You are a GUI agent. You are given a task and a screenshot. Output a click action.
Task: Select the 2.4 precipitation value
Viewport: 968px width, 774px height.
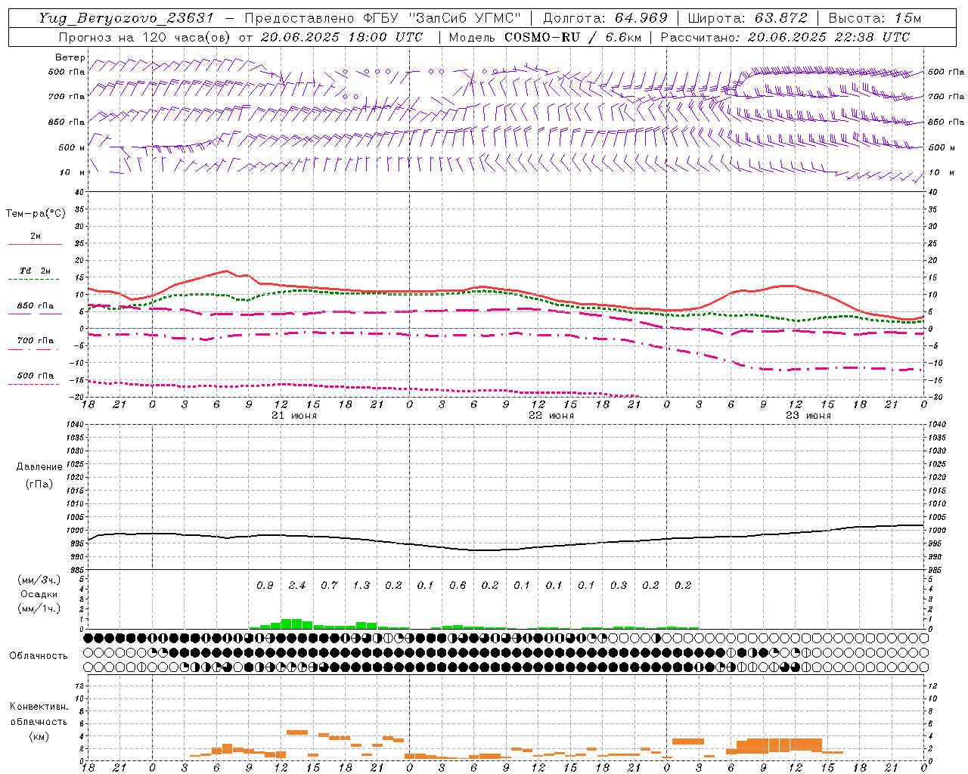(297, 585)
